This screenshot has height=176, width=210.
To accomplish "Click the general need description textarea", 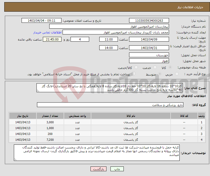I will click(x=110, y=88).
